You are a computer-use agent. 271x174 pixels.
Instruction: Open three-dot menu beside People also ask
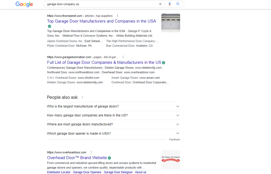click(82, 97)
